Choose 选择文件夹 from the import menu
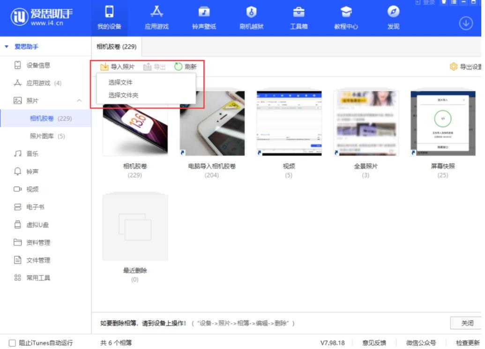 123,95
